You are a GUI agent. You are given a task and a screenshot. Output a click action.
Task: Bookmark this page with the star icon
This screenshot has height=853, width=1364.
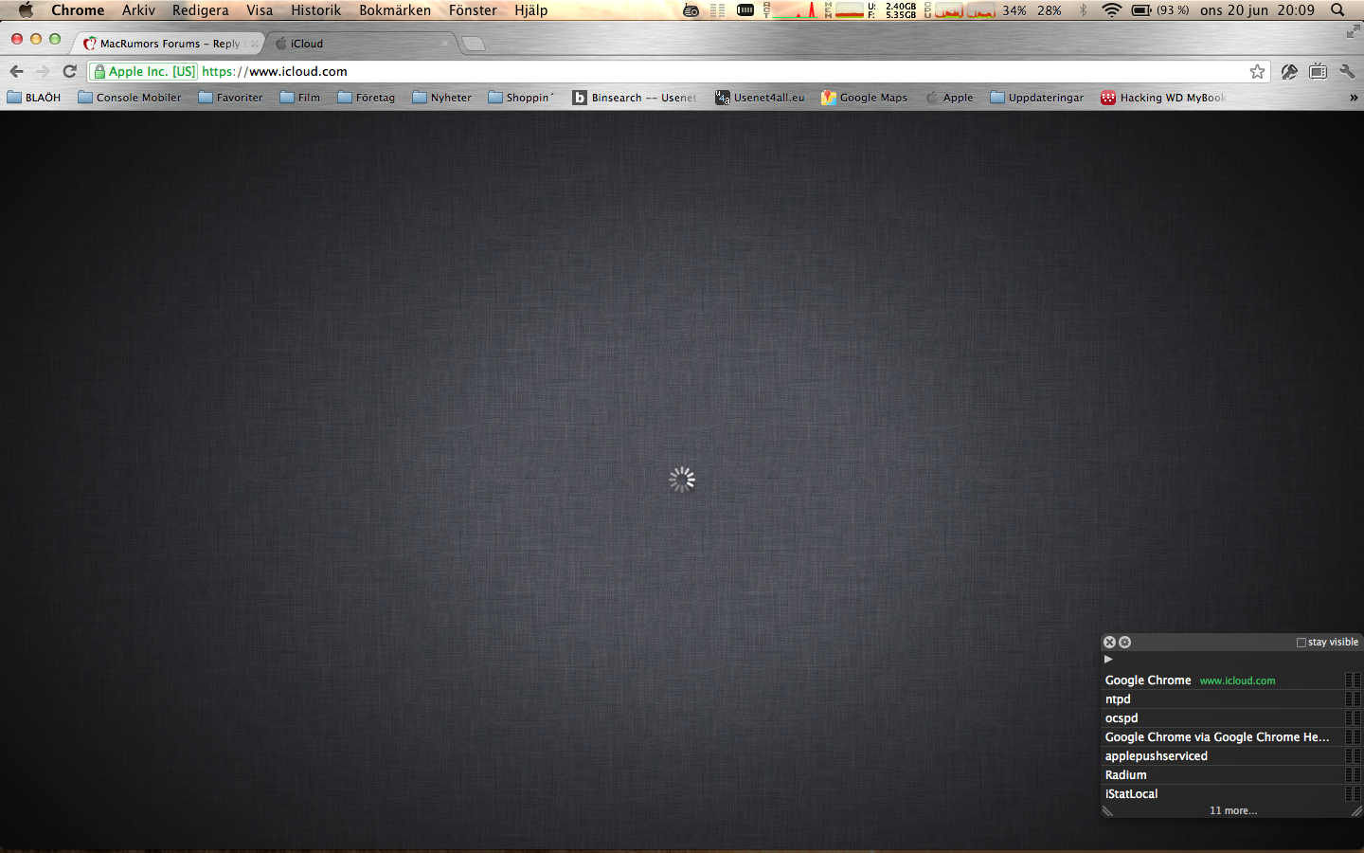[1257, 71]
